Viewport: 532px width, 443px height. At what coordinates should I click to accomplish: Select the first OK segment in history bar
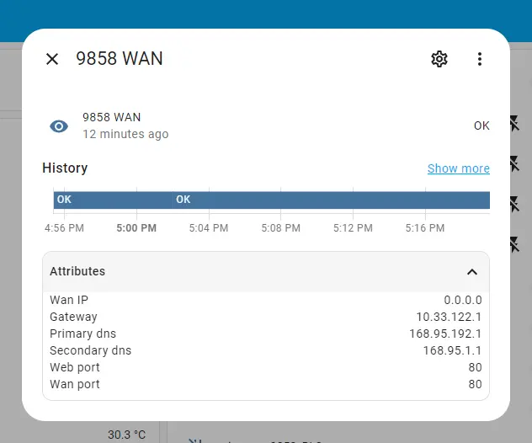pyautogui.click(x=112, y=200)
